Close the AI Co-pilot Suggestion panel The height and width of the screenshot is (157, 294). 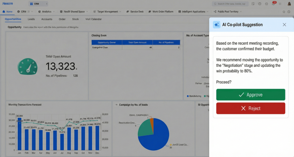coord(285,25)
